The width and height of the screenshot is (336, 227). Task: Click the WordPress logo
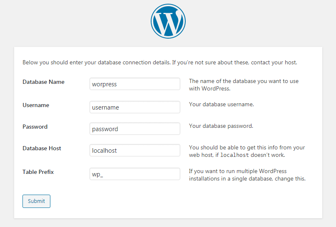click(x=168, y=21)
